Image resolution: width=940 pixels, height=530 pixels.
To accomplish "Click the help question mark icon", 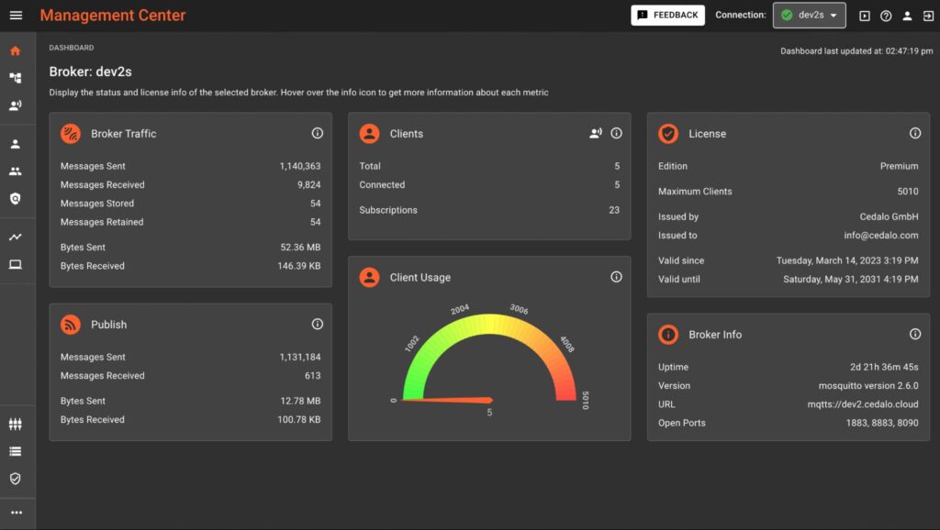I will pos(886,16).
